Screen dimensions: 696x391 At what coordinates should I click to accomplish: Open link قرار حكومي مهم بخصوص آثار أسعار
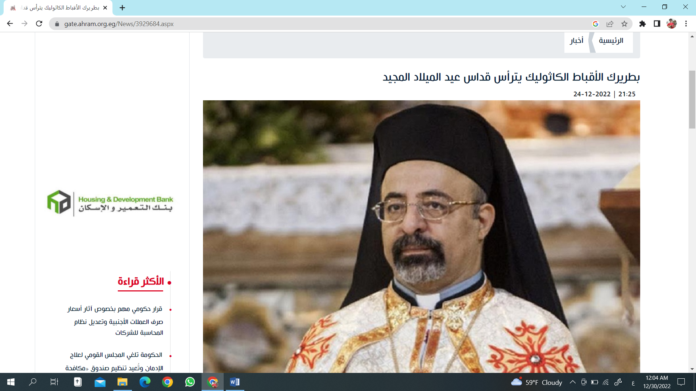pos(115,320)
